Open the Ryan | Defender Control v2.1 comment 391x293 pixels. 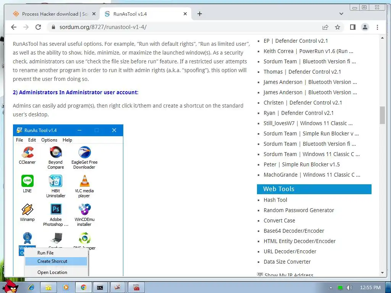299,113
